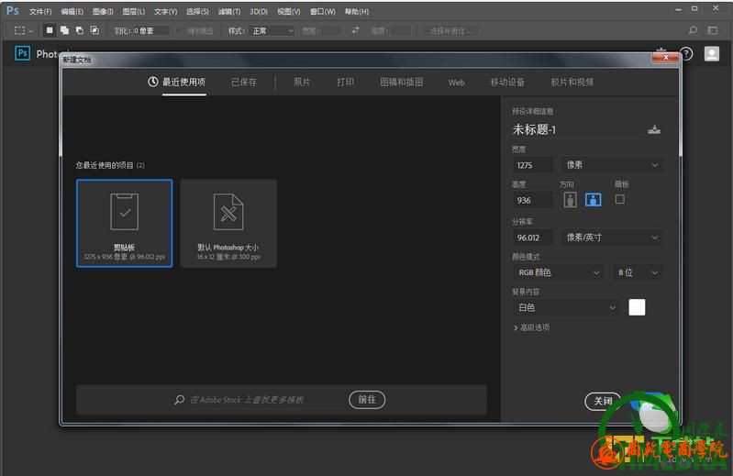Click the help question mark icon

point(686,54)
